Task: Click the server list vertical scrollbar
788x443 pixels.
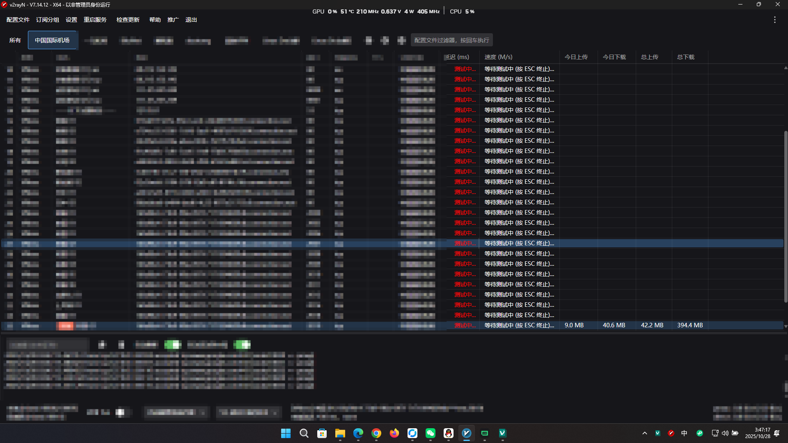Action: coord(786,217)
